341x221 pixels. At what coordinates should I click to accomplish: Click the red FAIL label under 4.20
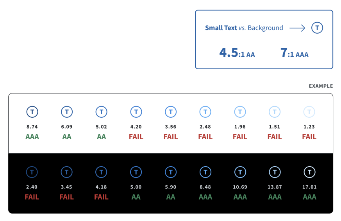click(136, 137)
